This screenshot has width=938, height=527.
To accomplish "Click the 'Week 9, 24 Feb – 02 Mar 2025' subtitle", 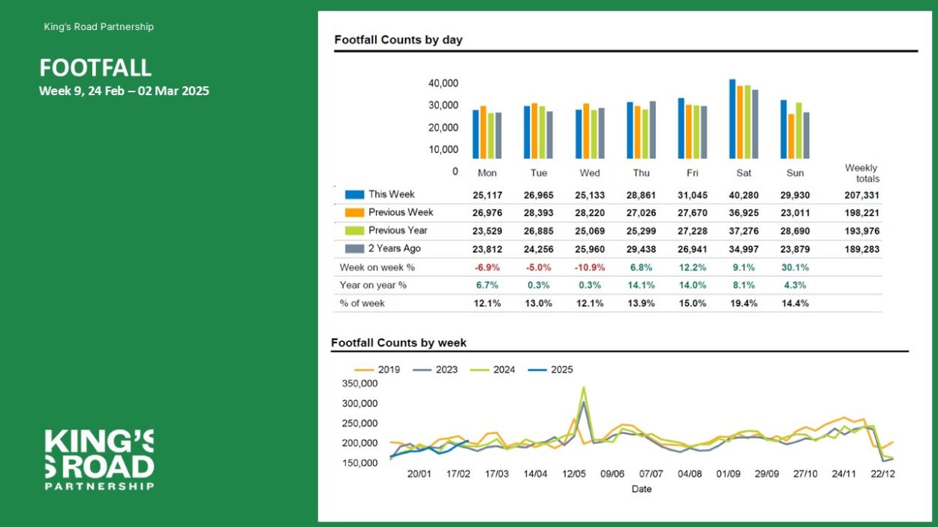I will 124,91.
